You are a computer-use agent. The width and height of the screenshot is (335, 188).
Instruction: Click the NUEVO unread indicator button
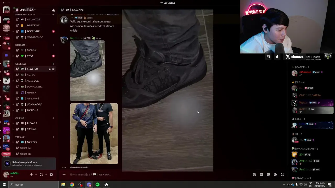click(6, 154)
